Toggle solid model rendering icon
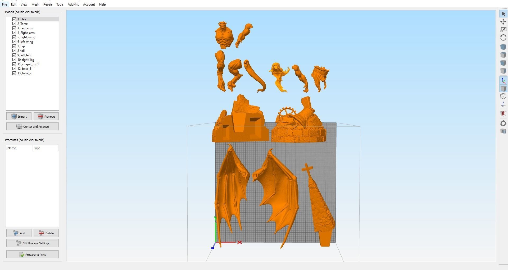 (x=503, y=89)
